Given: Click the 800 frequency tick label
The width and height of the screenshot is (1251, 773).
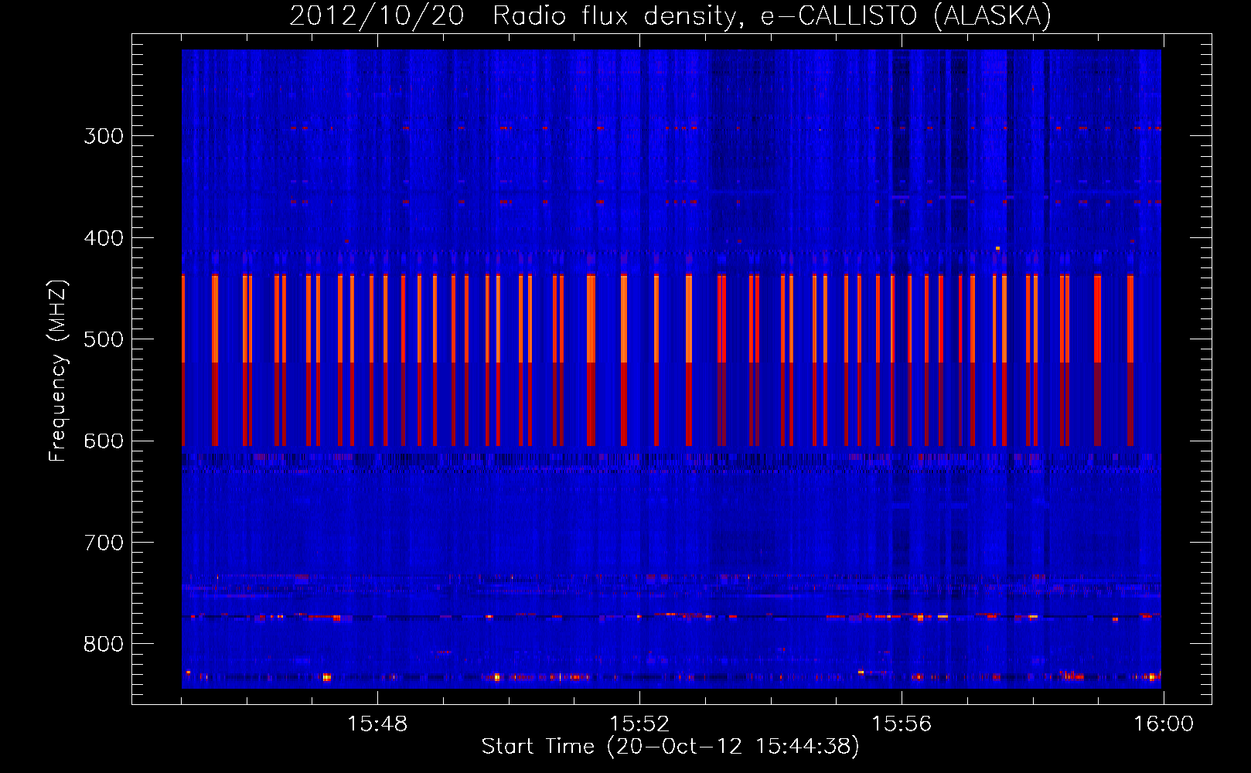Looking at the screenshot, I should coord(104,644).
